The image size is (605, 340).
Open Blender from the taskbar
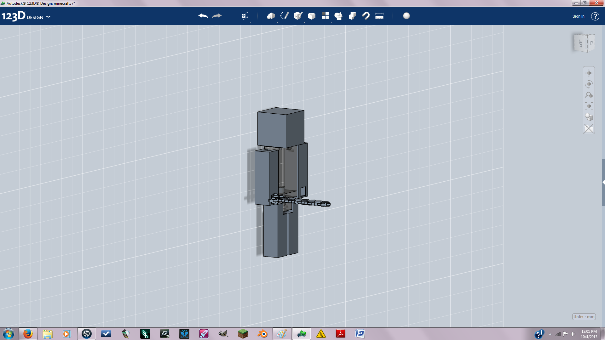click(262, 334)
